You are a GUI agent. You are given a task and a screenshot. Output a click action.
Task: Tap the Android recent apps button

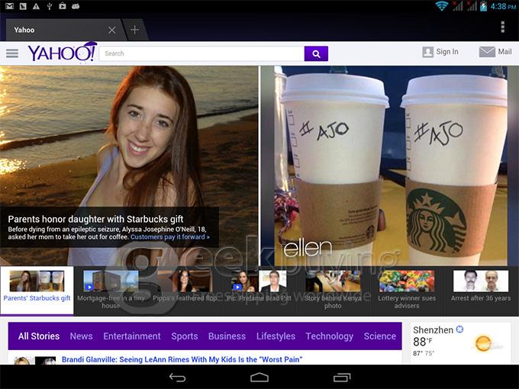tap(342, 378)
